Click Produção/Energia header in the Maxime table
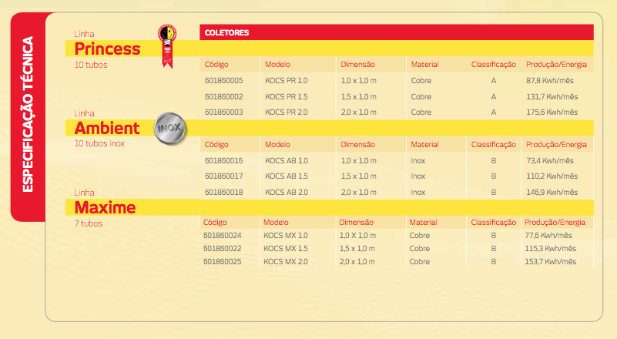 point(555,221)
